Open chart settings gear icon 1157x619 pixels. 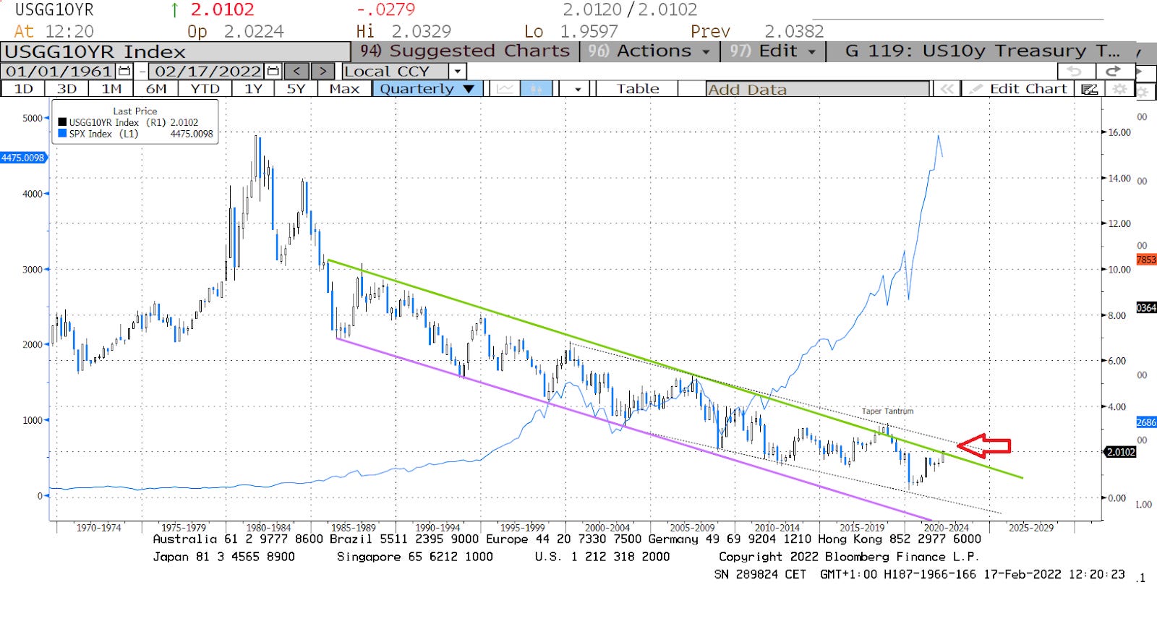(x=1119, y=89)
